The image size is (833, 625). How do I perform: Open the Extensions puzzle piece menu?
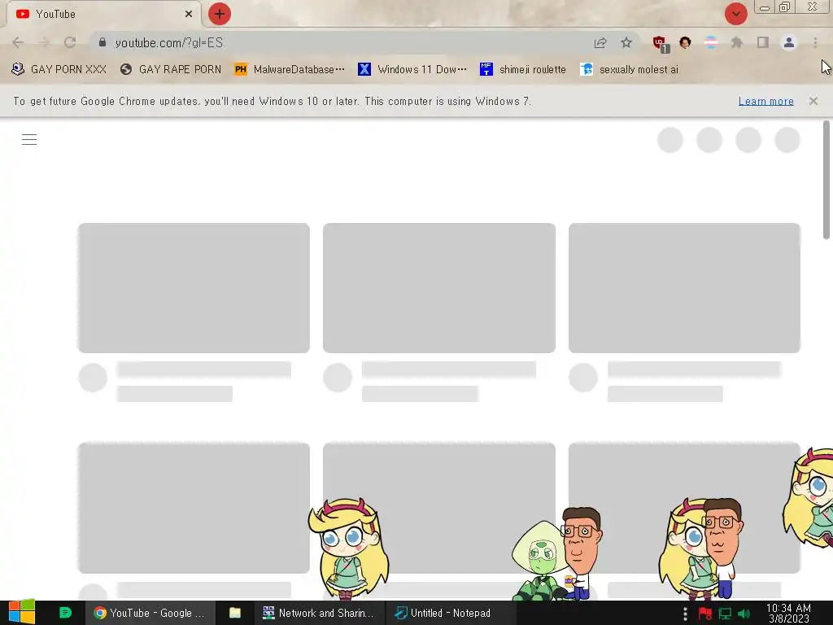(737, 42)
